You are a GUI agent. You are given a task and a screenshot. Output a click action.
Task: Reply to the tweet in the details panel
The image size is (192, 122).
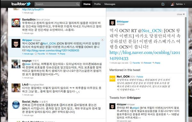pos(156,63)
